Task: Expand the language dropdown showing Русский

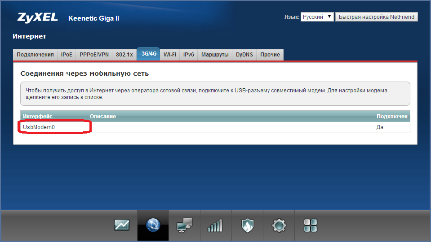Action: tap(317, 17)
